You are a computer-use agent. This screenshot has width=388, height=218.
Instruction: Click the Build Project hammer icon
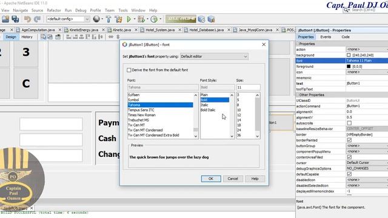click(109, 19)
